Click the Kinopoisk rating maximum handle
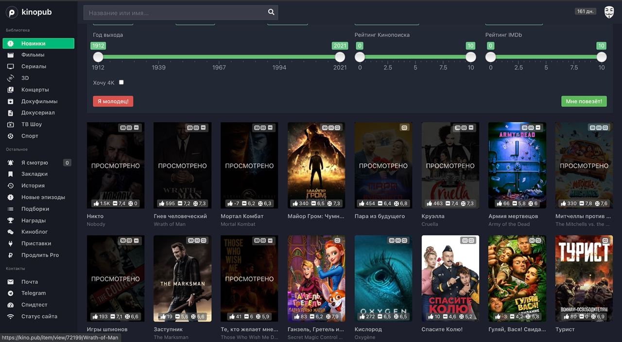The width and height of the screenshot is (622, 342). (470, 57)
